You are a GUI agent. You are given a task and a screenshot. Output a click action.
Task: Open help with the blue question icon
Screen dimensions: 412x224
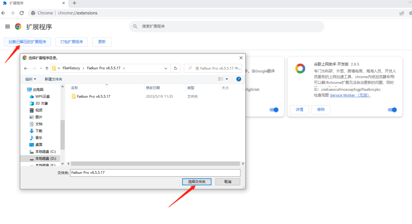coord(239,79)
